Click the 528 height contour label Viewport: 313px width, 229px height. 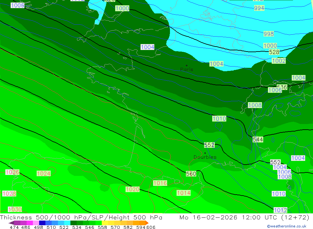click(x=274, y=52)
